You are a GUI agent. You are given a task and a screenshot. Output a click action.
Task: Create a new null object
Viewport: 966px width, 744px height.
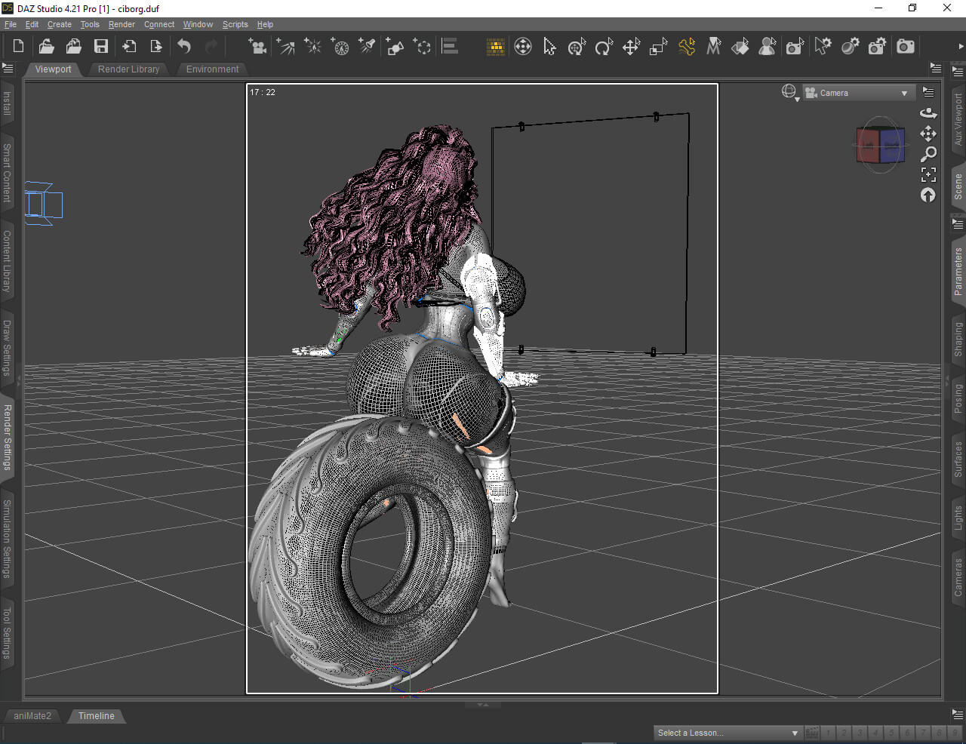[x=423, y=47]
